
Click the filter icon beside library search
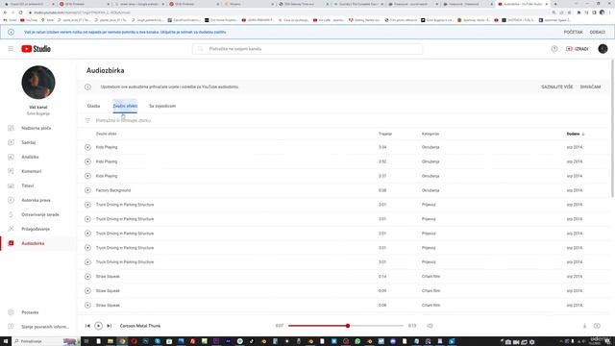click(87, 120)
